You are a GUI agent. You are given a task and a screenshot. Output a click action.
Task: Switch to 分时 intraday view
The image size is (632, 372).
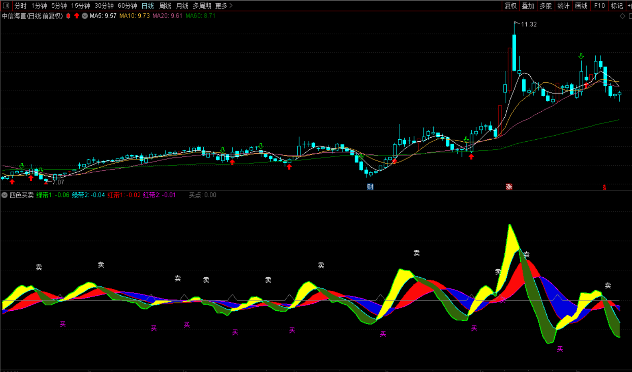click(20, 6)
